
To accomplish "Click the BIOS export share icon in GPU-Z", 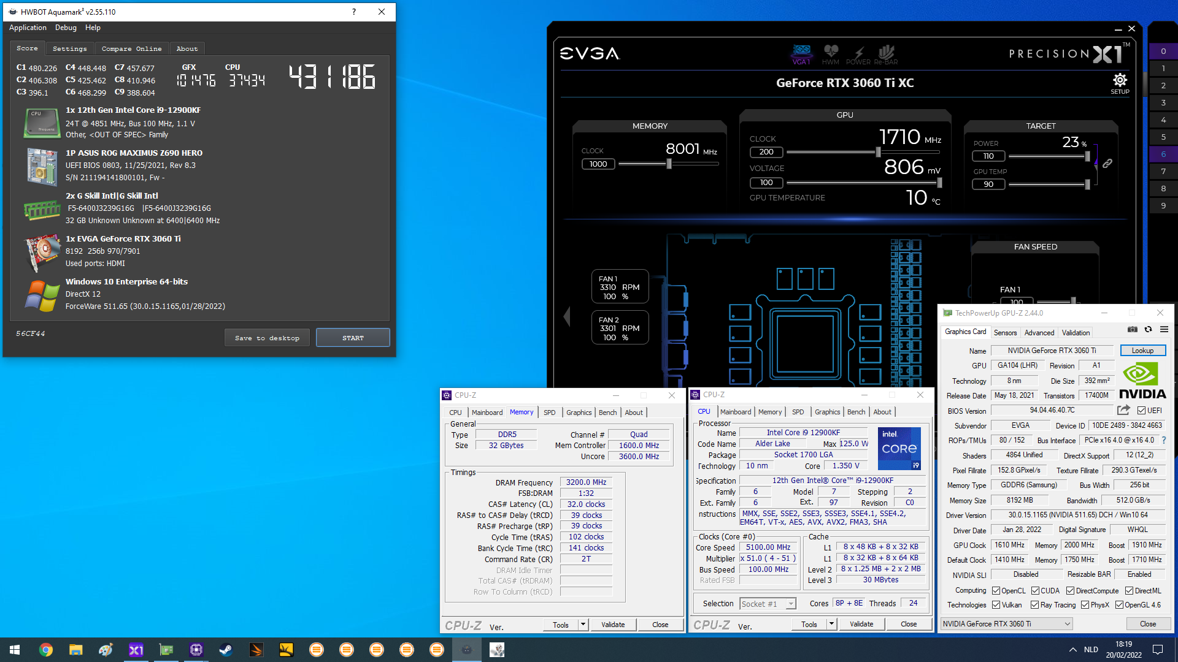I will point(1123,410).
